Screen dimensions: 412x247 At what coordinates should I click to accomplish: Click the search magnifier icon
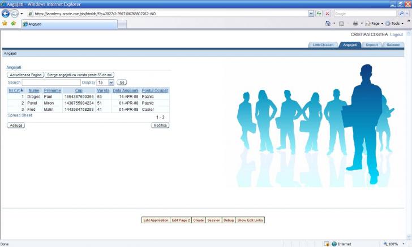(401, 13)
